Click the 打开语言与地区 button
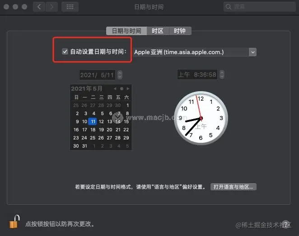Viewport: 299px width, 236px height. click(234, 187)
